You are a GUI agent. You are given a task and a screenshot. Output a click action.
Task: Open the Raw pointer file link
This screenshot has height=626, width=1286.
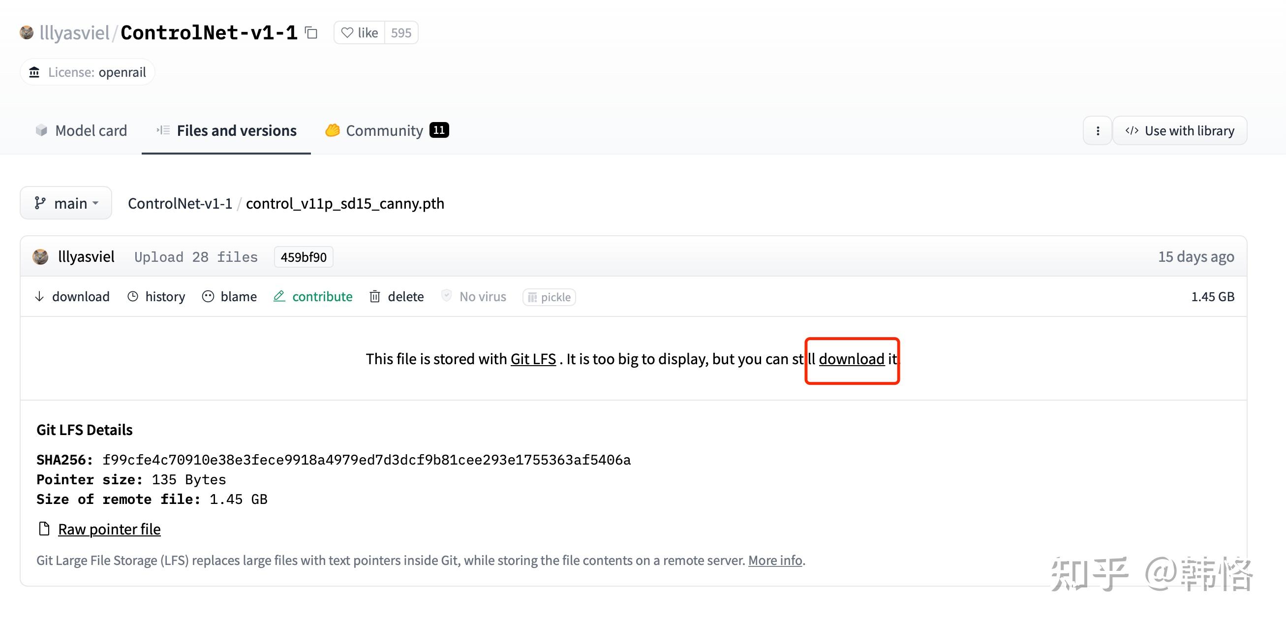[109, 529]
